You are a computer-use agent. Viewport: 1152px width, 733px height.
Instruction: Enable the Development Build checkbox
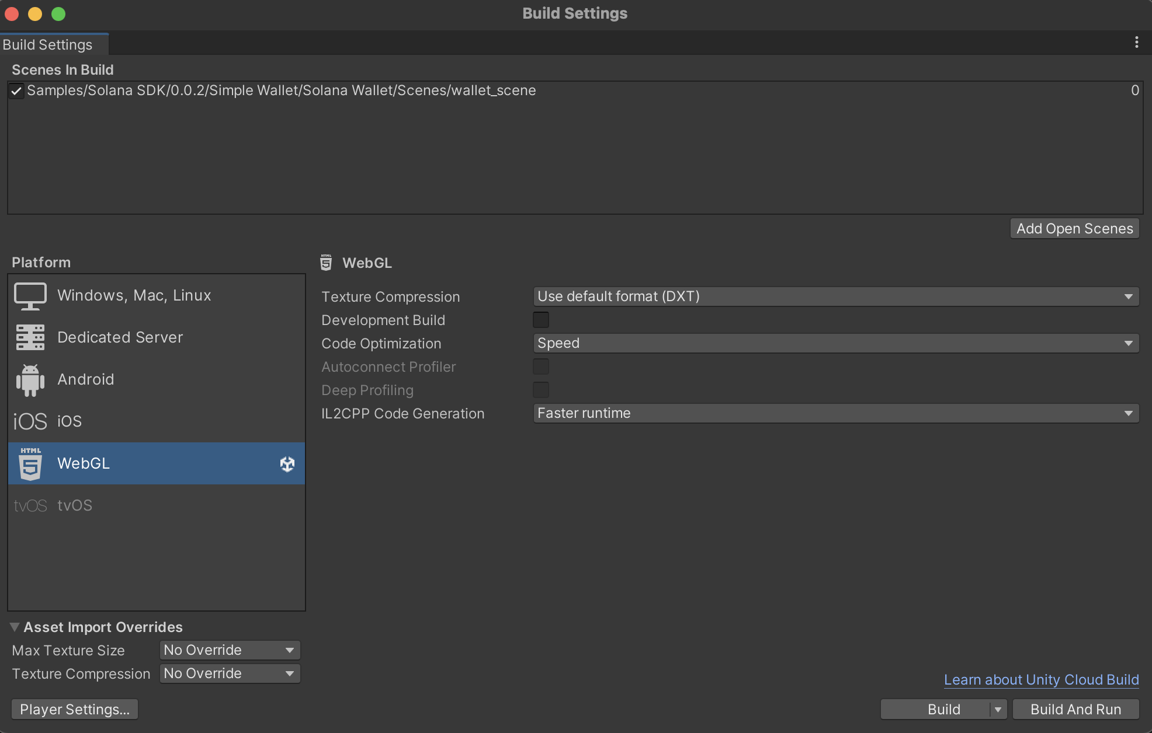pos(541,320)
